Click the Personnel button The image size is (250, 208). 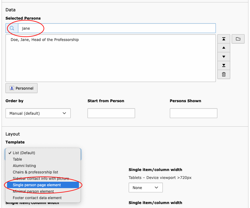click(x=21, y=88)
